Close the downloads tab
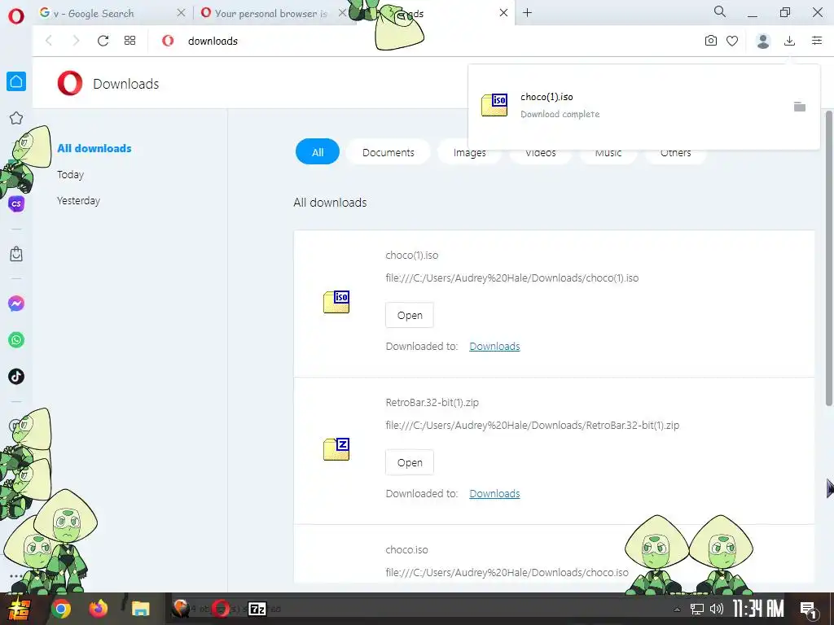The width and height of the screenshot is (834, 625). 503,13
